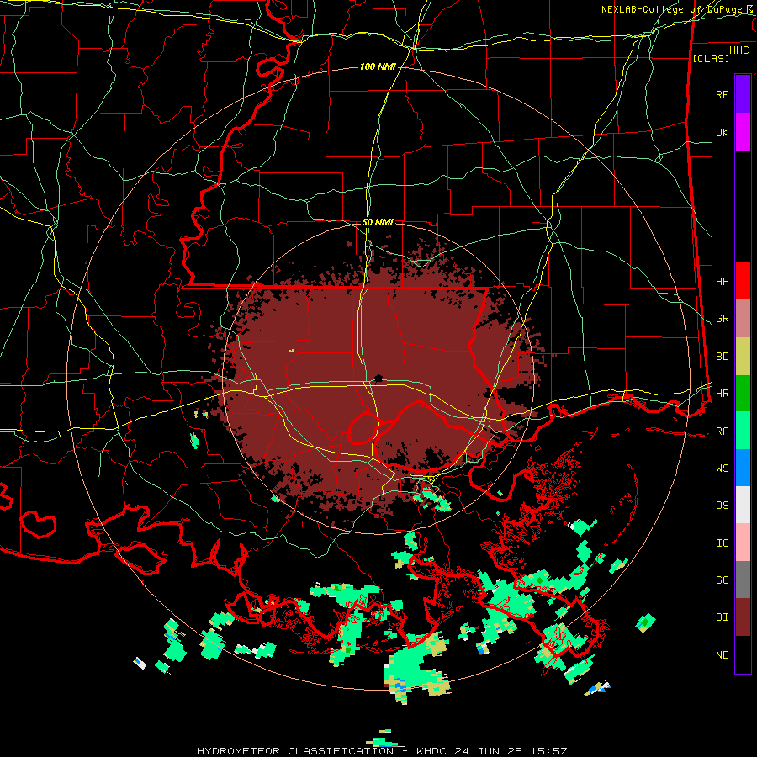Click the HHC product code text
Image resolution: width=757 pixels, height=757 pixels.
click(x=739, y=50)
